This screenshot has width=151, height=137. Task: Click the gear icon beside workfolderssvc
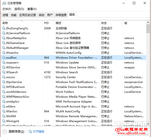click(x=4, y=92)
